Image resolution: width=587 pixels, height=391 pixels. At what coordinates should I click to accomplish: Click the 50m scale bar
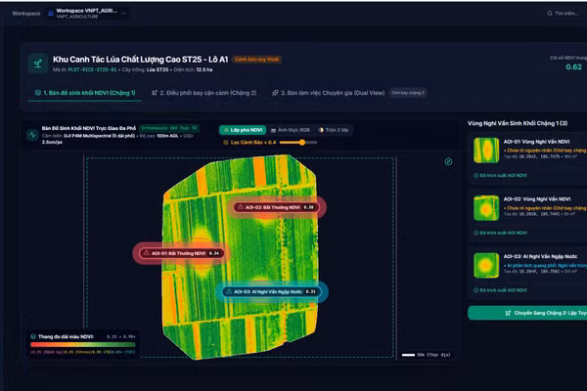(x=408, y=355)
